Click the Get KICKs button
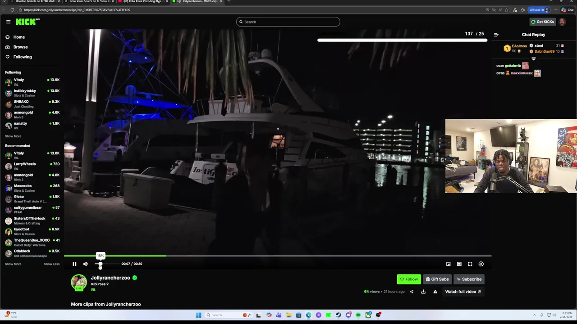This screenshot has width=577, height=324. (542, 22)
